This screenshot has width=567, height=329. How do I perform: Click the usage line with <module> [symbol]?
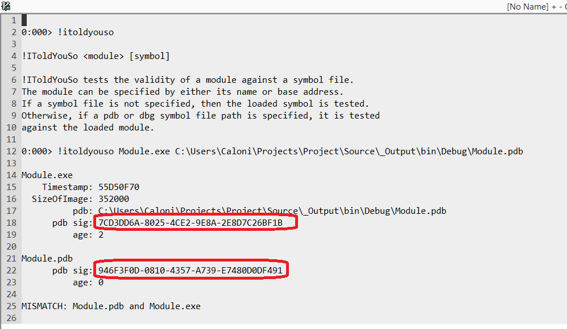click(96, 56)
